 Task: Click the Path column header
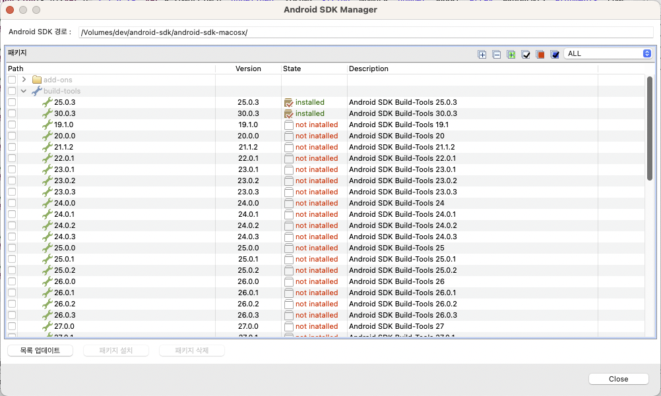point(110,69)
